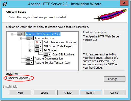Cancel the installation wizard
The width and height of the screenshot is (131, 101).
click(x=115, y=93)
